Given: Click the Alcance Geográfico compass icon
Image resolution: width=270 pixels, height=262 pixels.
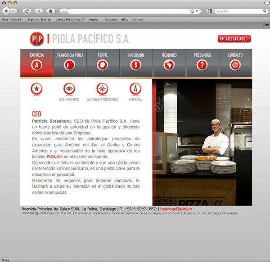Looking at the screenshot, I should coord(102,89).
